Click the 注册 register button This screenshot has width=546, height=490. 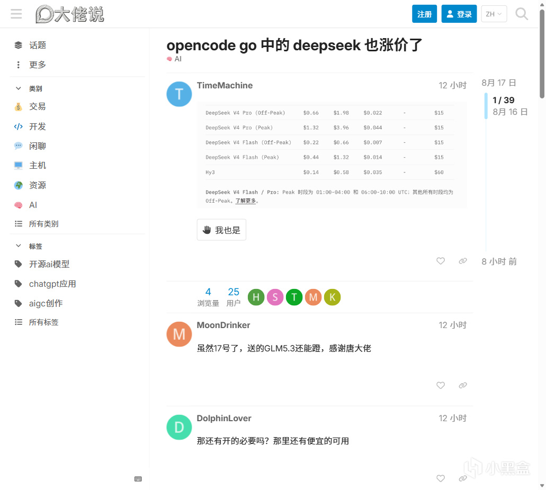point(424,14)
